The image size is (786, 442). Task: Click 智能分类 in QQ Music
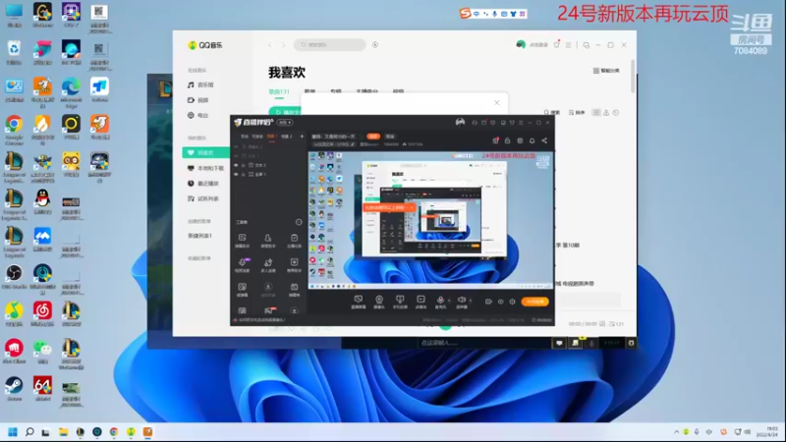[606, 71]
